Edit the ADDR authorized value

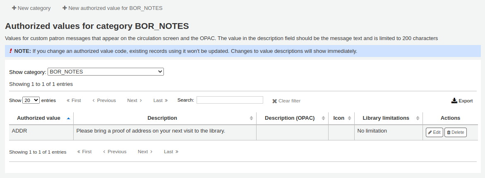pos(434,133)
